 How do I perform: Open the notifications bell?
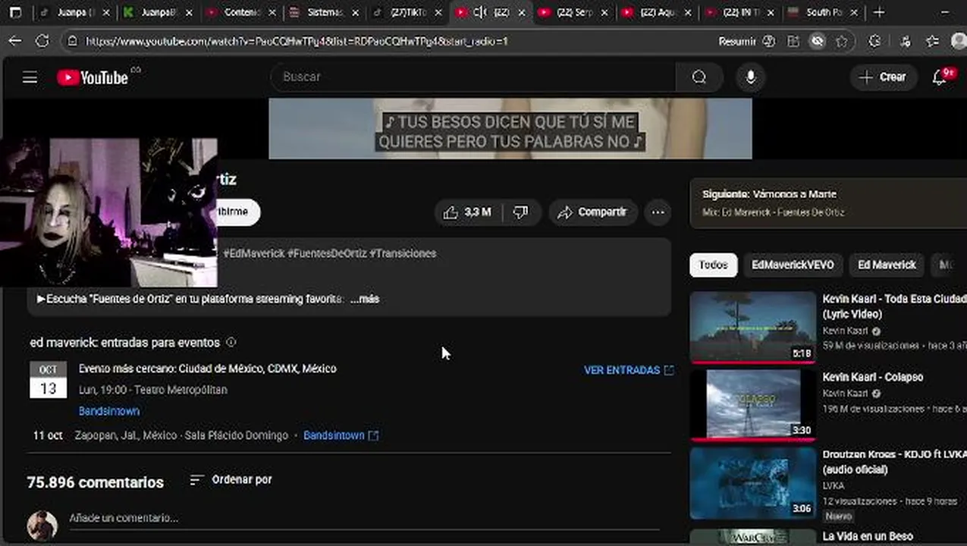coord(940,77)
